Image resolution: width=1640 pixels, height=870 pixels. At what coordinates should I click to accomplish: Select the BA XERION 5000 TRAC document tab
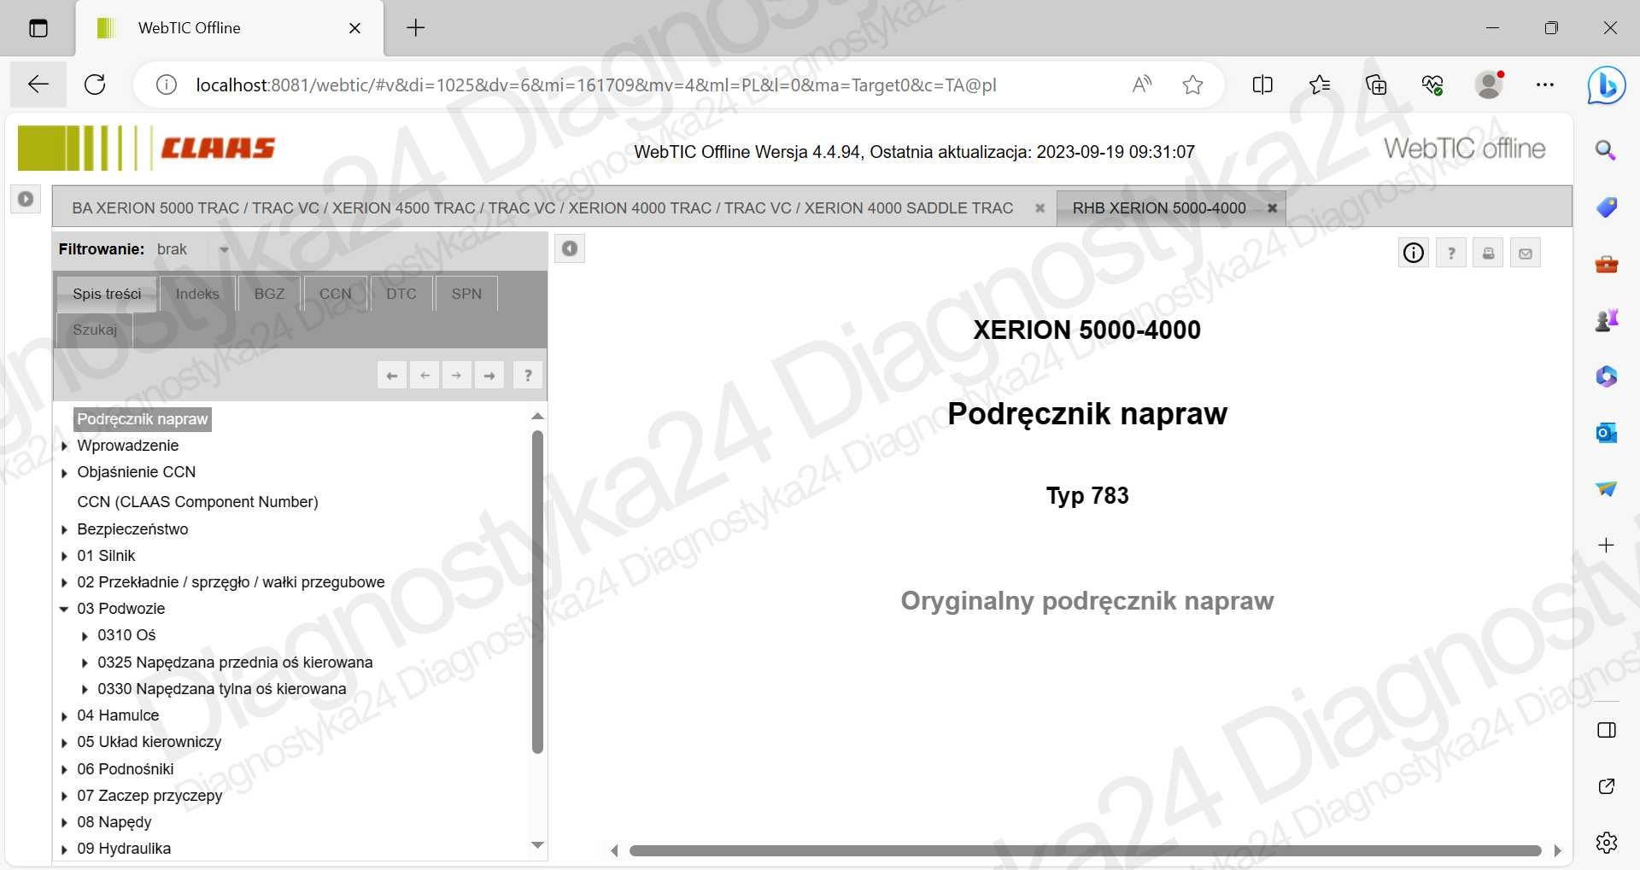[x=542, y=208]
